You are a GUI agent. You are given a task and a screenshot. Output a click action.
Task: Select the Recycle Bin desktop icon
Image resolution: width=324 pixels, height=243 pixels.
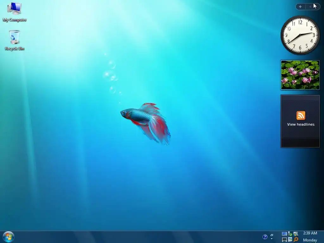click(15, 40)
